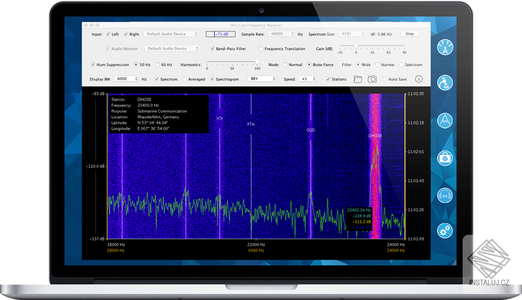The height and width of the screenshot is (300, 522).
Task: Open the Audio Monitor Default Audio Device dropdown
Action: (172, 48)
